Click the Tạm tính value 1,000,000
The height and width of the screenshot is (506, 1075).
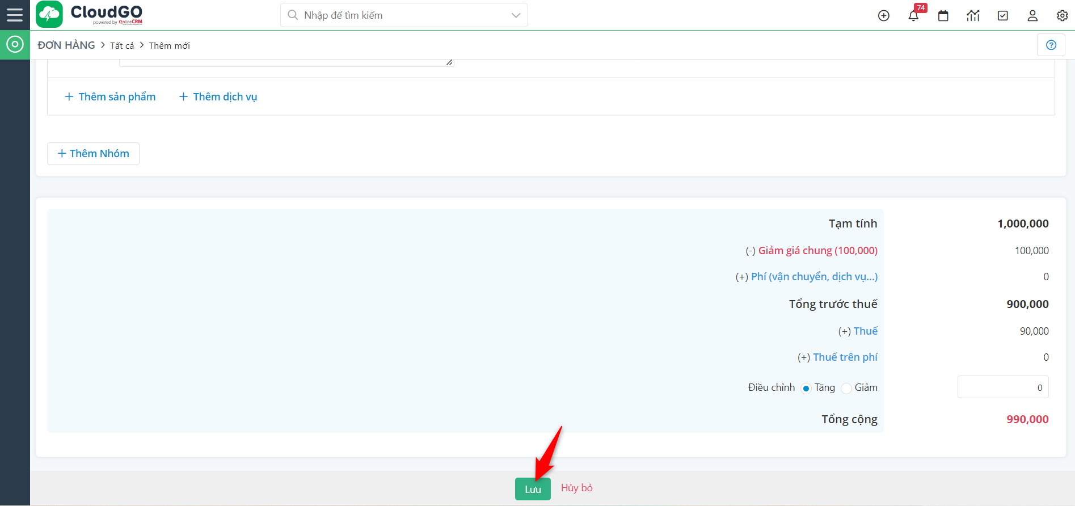tap(1023, 224)
